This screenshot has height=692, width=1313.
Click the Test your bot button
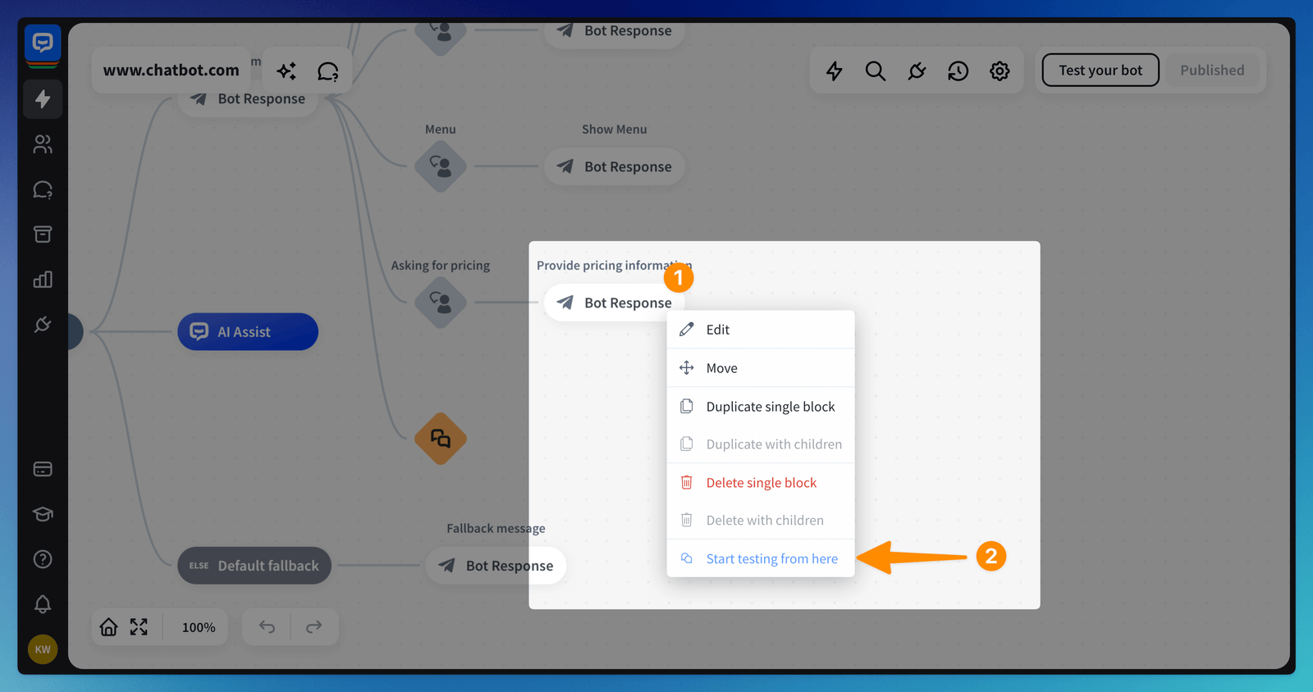1100,71
